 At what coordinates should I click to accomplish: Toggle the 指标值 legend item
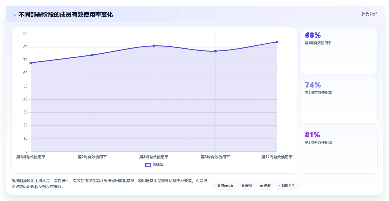[x=154, y=165]
